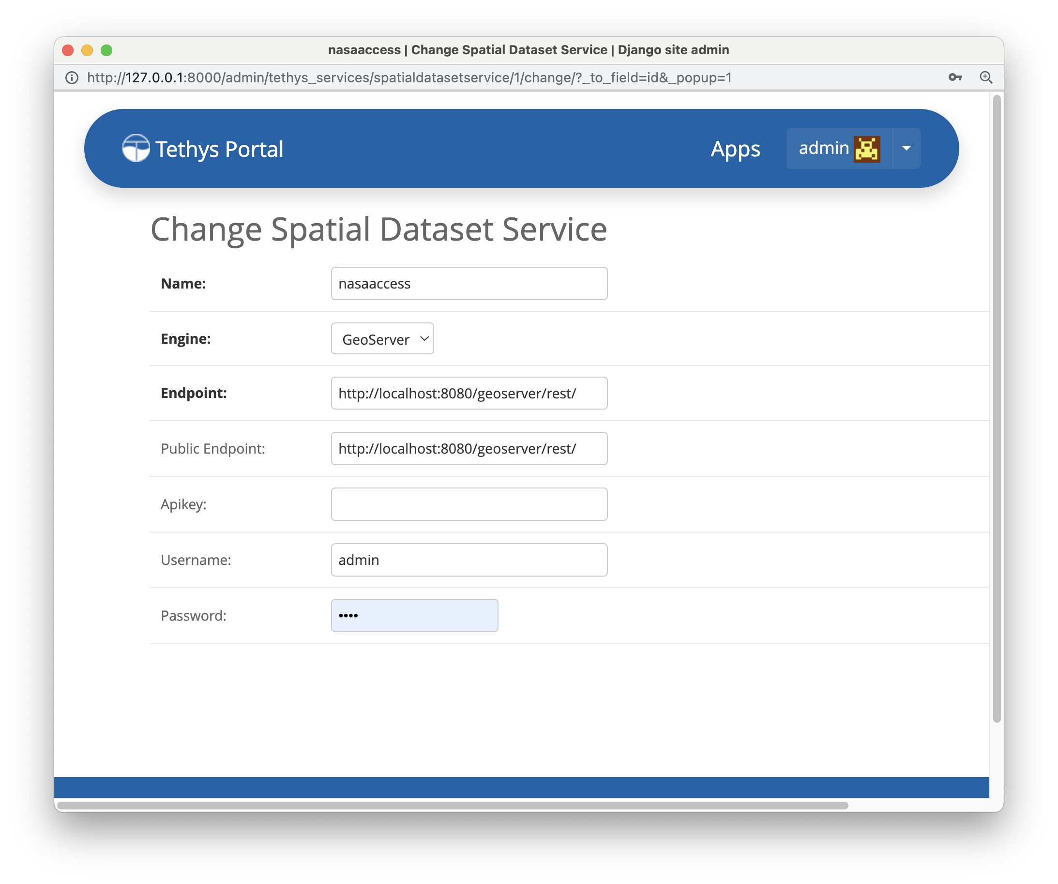
Task: Click the Change Spatial Dataset Service heading
Action: pyautogui.click(x=379, y=229)
